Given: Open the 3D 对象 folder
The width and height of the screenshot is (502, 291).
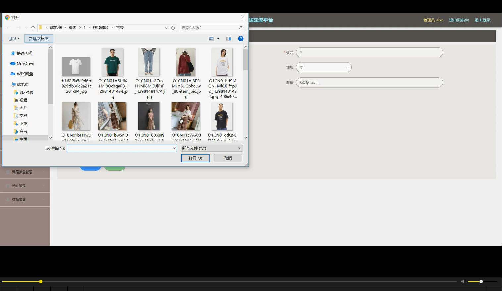Looking at the screenshot, I should [24, 92].
